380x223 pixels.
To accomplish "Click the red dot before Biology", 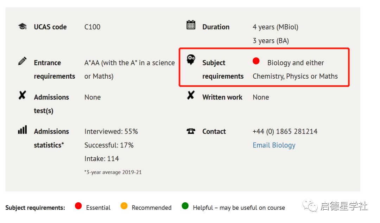I will [x=256, y=61].
